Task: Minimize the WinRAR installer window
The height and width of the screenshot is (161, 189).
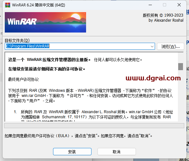Action: [x=150, y=5]
